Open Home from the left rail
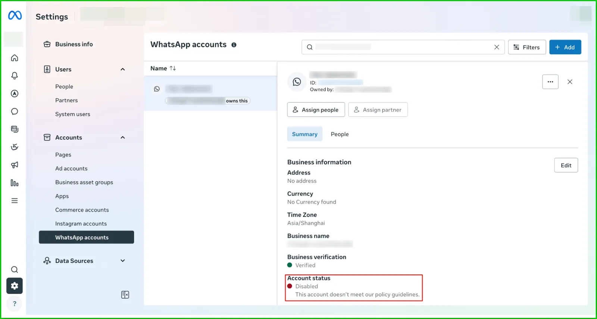This screenshot has height=319, width=597. coord(15,58)
